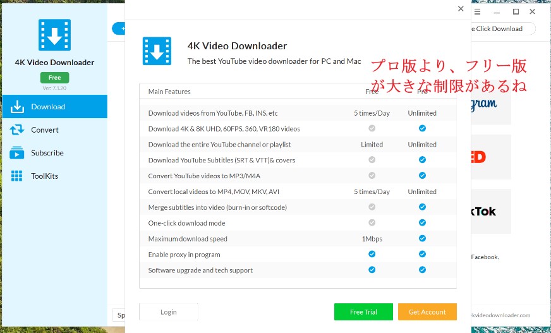Click the Login button
The image size is (551, 333).
169,312
